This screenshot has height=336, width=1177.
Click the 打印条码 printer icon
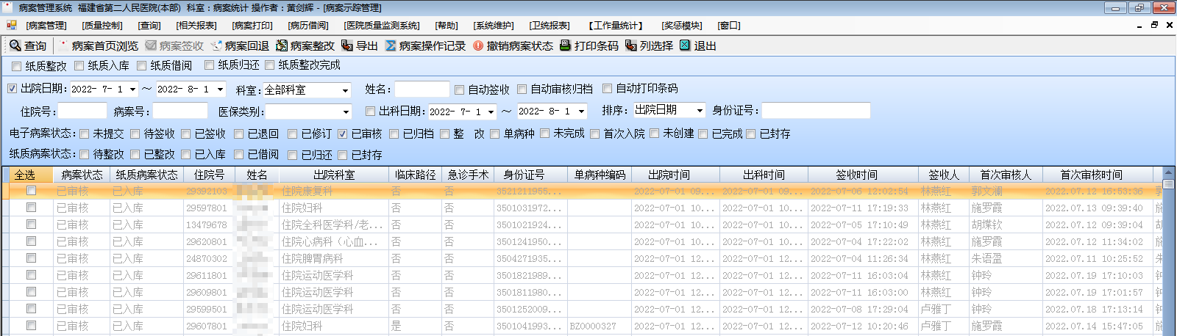pyautogui.click(x=565, y=45)
